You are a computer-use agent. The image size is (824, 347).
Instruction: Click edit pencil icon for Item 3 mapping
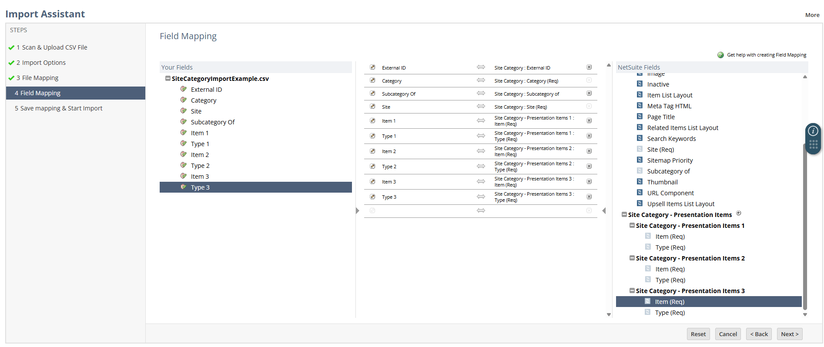(x=372, y=181)
